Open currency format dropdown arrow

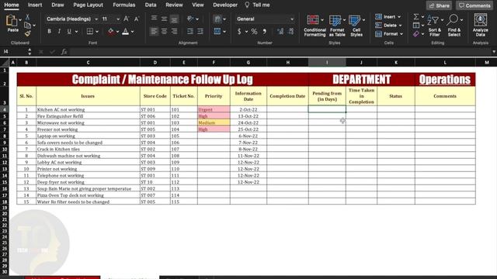tap(247, 31)
